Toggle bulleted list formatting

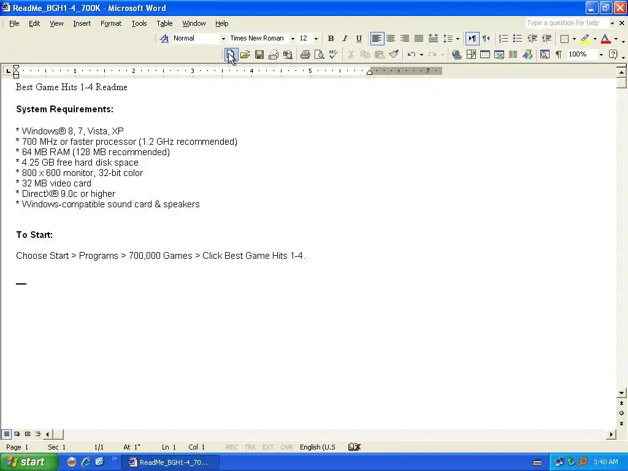(x=518, y=39)
